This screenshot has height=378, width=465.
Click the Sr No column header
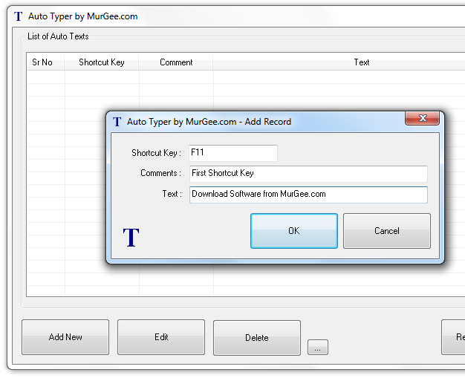(45, 62)
